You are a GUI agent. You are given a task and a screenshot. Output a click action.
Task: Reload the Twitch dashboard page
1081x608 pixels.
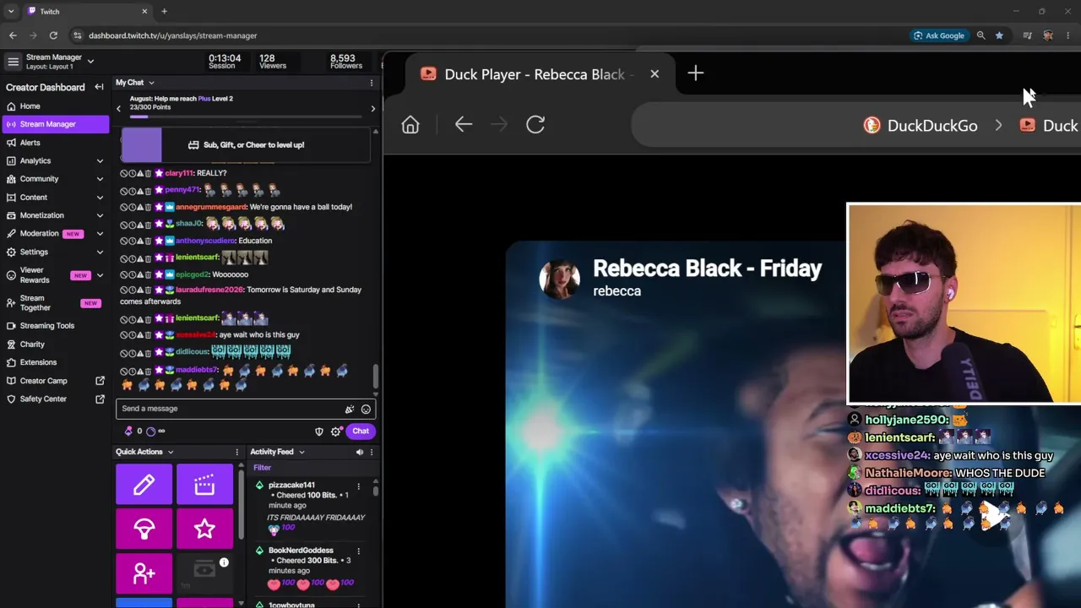53,35
